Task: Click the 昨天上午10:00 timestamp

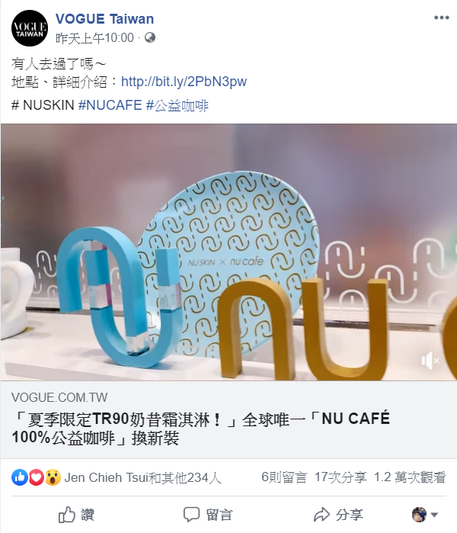Action: click(94, 37)
